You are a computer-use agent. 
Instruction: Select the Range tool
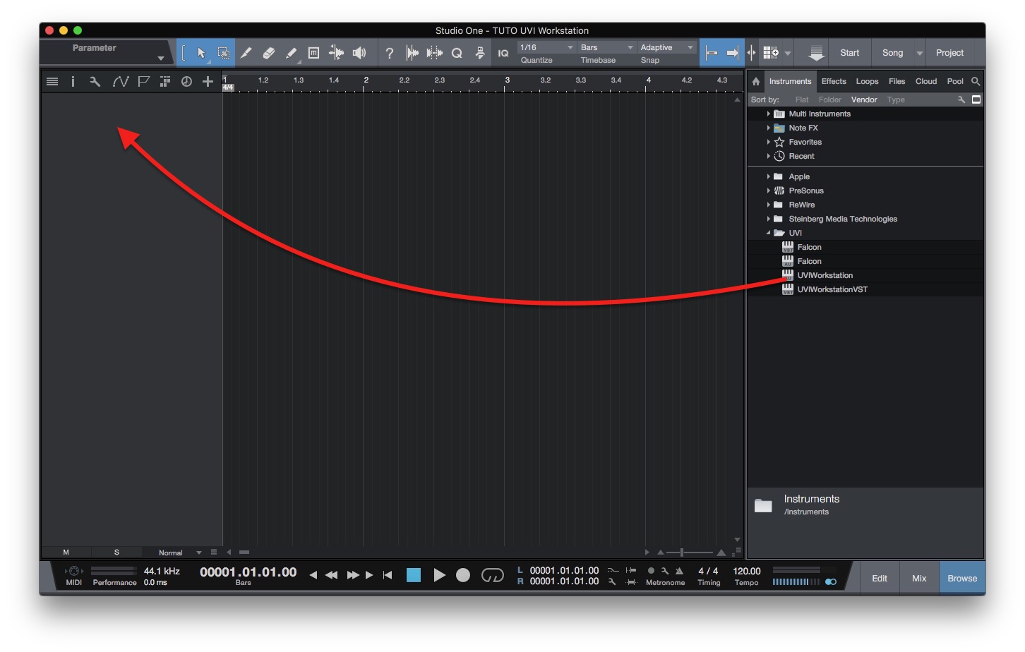[223, 53]
